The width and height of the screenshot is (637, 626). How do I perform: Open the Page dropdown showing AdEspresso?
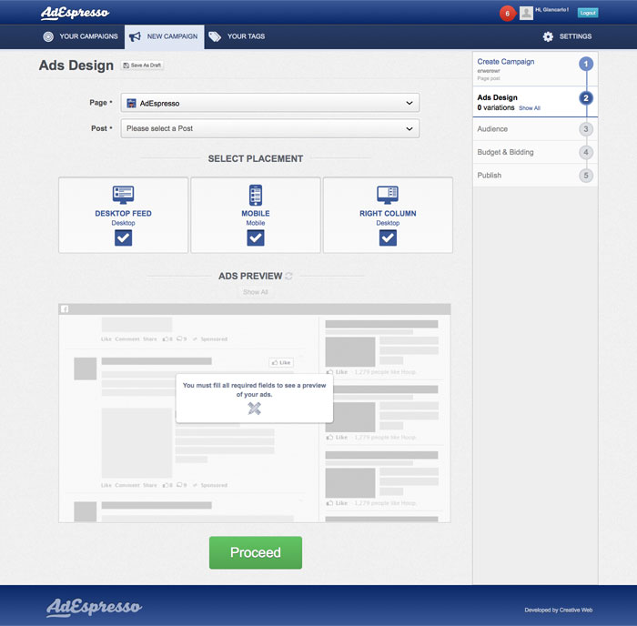[x=270, y=103]
